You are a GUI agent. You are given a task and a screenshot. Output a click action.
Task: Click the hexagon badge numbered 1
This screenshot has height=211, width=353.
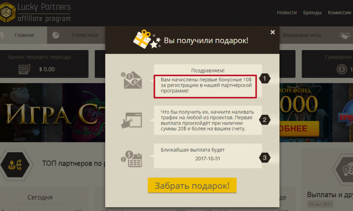(x=264, y=78)
